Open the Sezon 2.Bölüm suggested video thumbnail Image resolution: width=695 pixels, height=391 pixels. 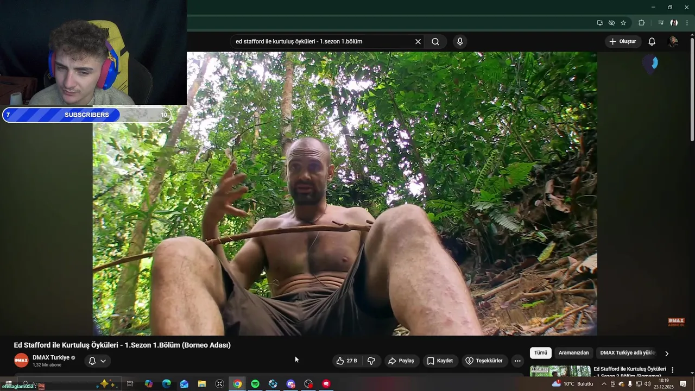coord(560,371)
